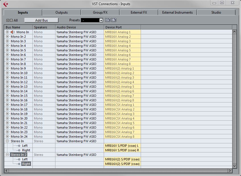This screenshot has width=241, height=176.
Task: Click the Add Bus button
Action: coord(41,20)
